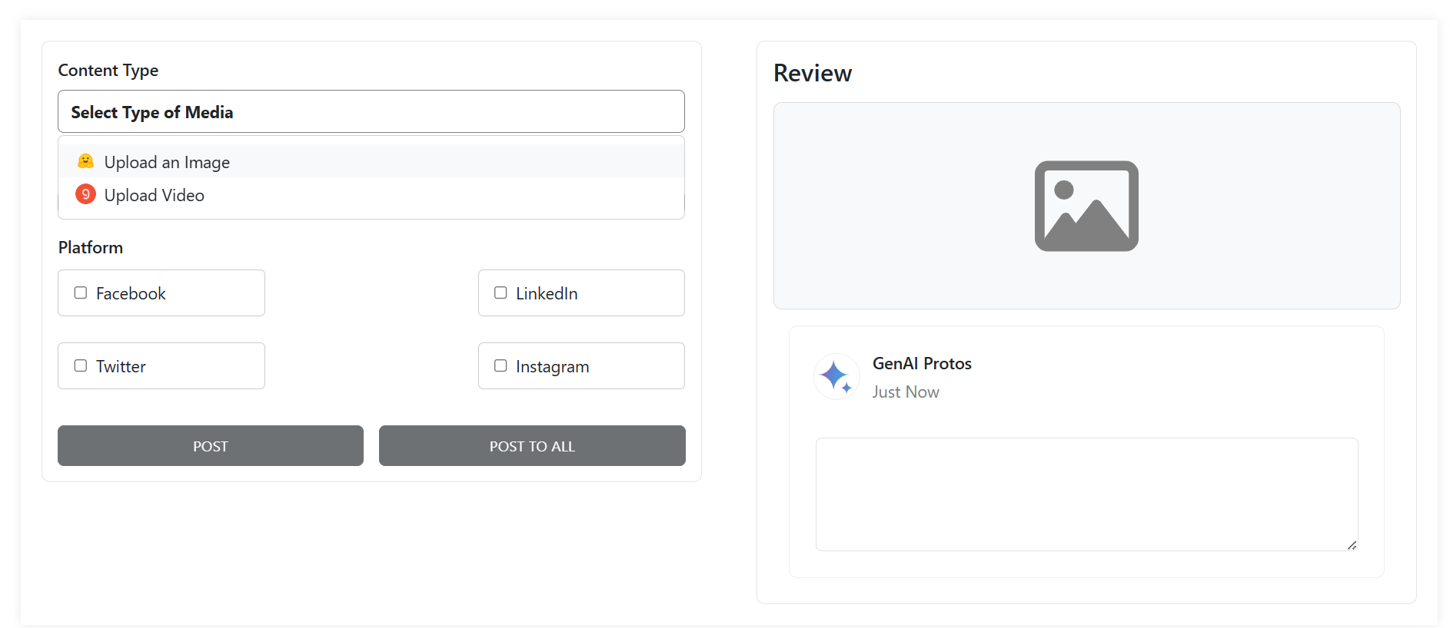The width and height of the screenshot is (1450, 628).
Task: Open the Select Type of Media dropdown
Action: 371,111
